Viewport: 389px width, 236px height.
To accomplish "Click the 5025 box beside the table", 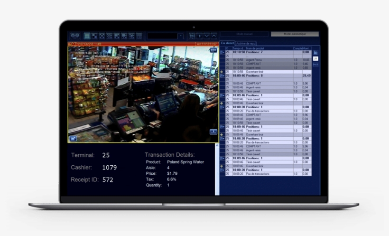I will pyautogui.click(x=315, y=65).
